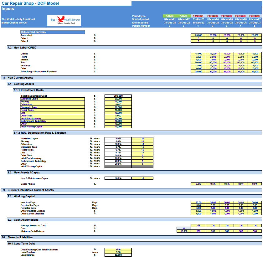Select Receivables Days 5.00 for period 2
Image resolution: width=263 pixels, height=257 pixels.
click(x=213, y=205)
